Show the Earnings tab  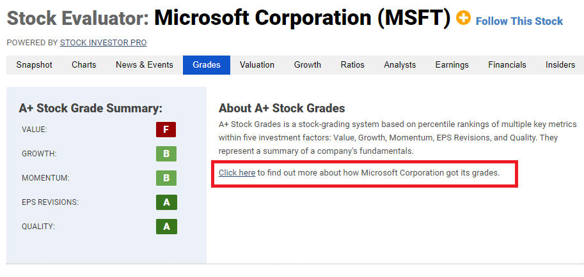click(452, 65)
